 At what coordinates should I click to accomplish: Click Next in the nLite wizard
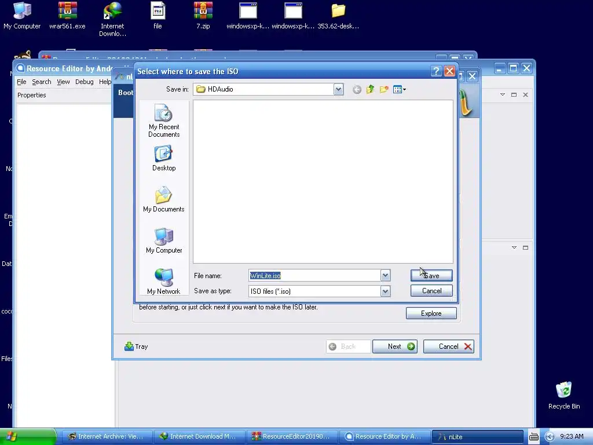tap(395, 346)
